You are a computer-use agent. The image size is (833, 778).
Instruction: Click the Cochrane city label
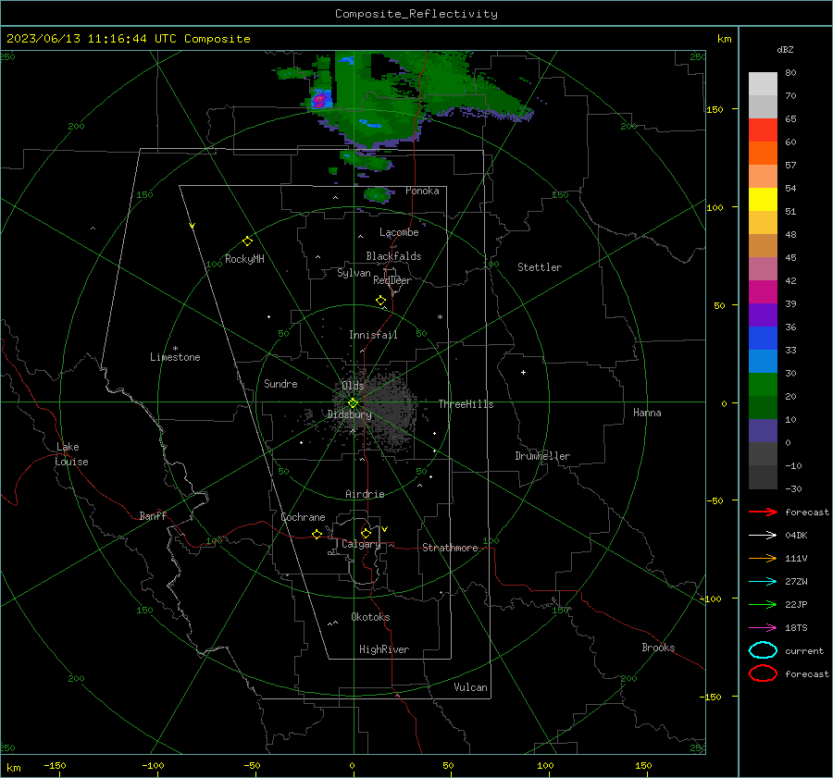(x=303, y=517)
